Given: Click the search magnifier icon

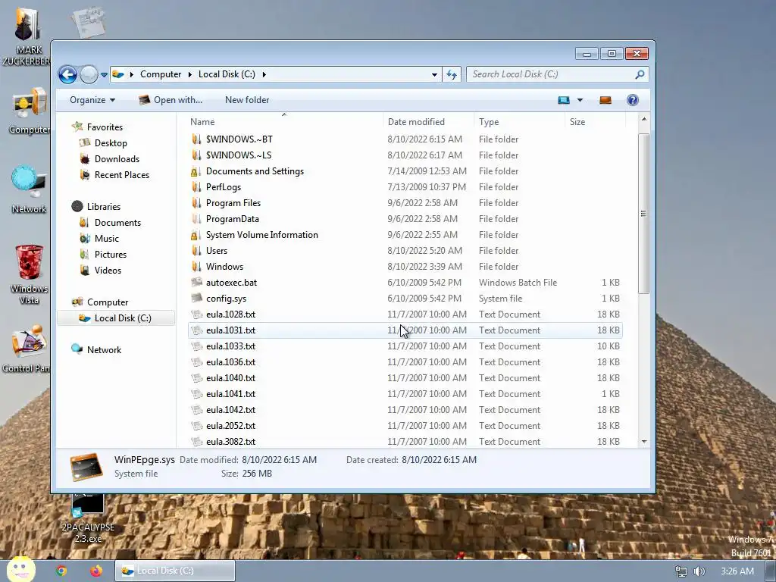Looking at the screenshot, I should pos(640,74).
